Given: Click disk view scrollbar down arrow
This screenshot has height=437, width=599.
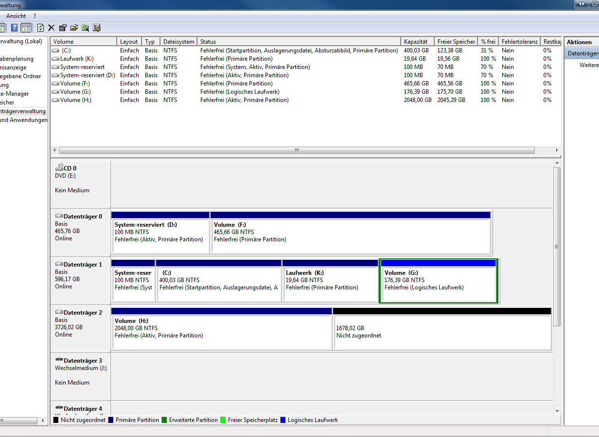Looking at the screenshot, I should click(557, 411).
